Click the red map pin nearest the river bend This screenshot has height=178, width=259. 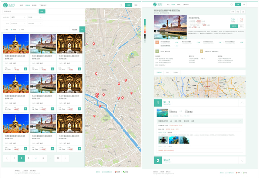point(100,106)
